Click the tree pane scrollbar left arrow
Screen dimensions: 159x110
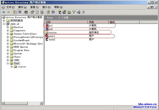pyautogui.click(x=3, y=103)
